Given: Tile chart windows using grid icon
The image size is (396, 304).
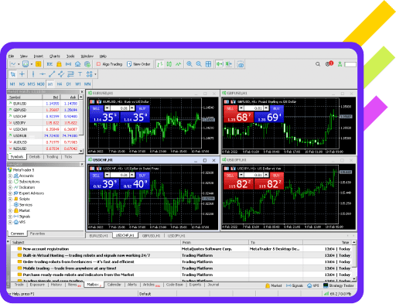Looking at the screenshot, I should tap(208, 64).
